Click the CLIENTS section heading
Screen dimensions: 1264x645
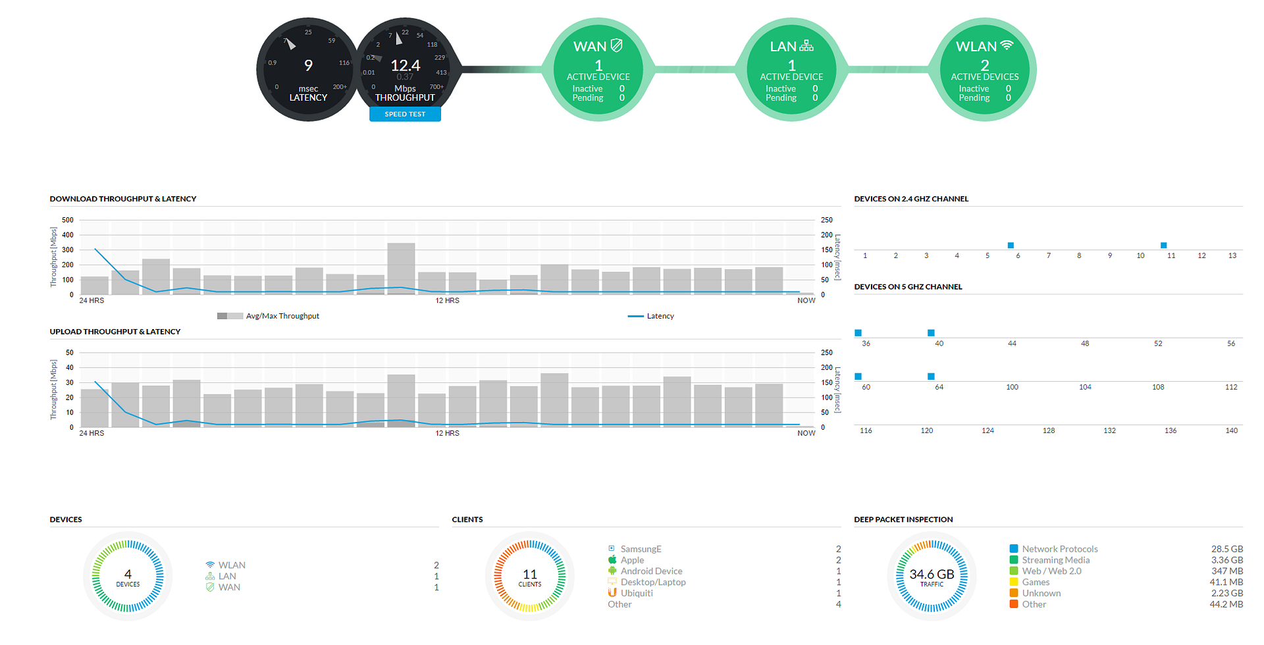(467, 519)
